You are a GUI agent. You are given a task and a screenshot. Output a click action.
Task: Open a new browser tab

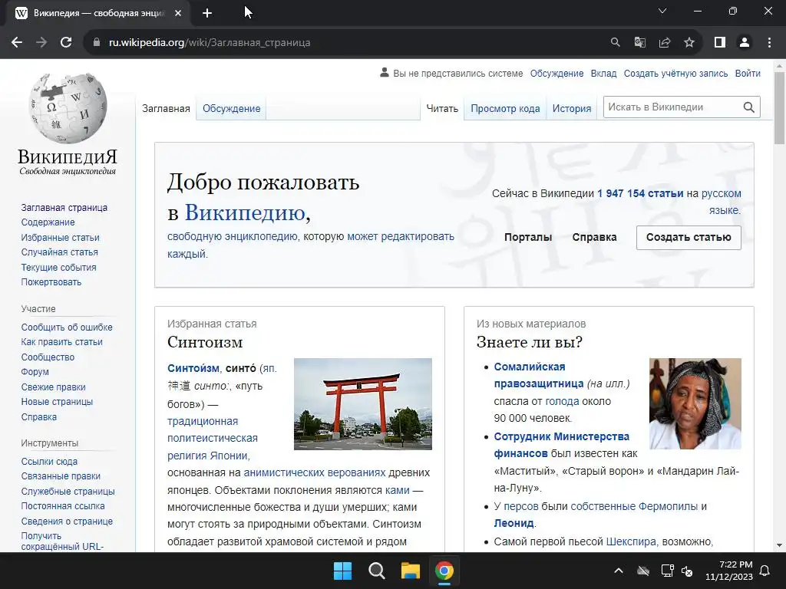207,13
